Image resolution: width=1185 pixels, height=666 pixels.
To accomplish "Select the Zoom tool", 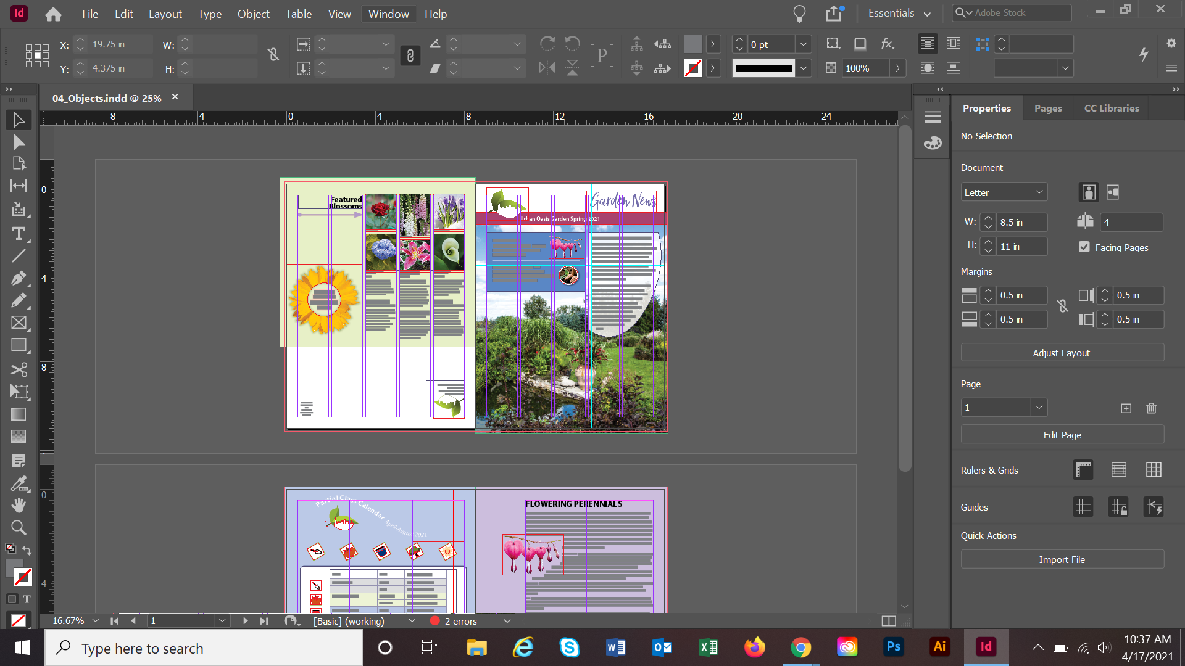I will click(19, 527).
